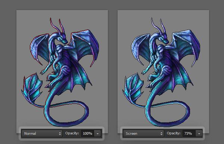Open the Normal blend mode dropdown
The width and height of the screenshot is (224, 144).
pos(42,134)
